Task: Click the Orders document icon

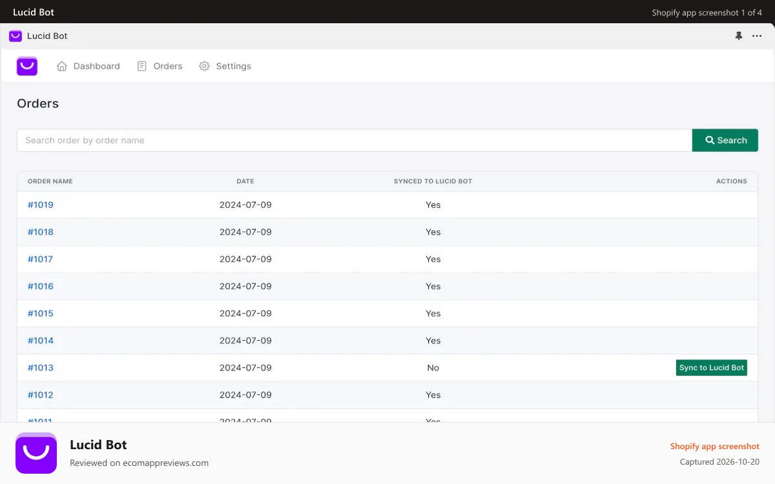Action: [x=142, y=66]
